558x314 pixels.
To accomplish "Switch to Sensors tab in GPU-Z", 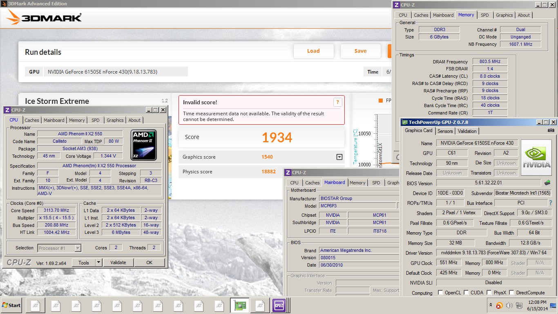I will (445, 131).
